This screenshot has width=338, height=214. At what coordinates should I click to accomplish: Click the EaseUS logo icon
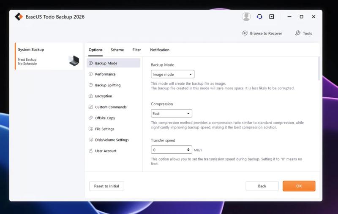(19, 16)
